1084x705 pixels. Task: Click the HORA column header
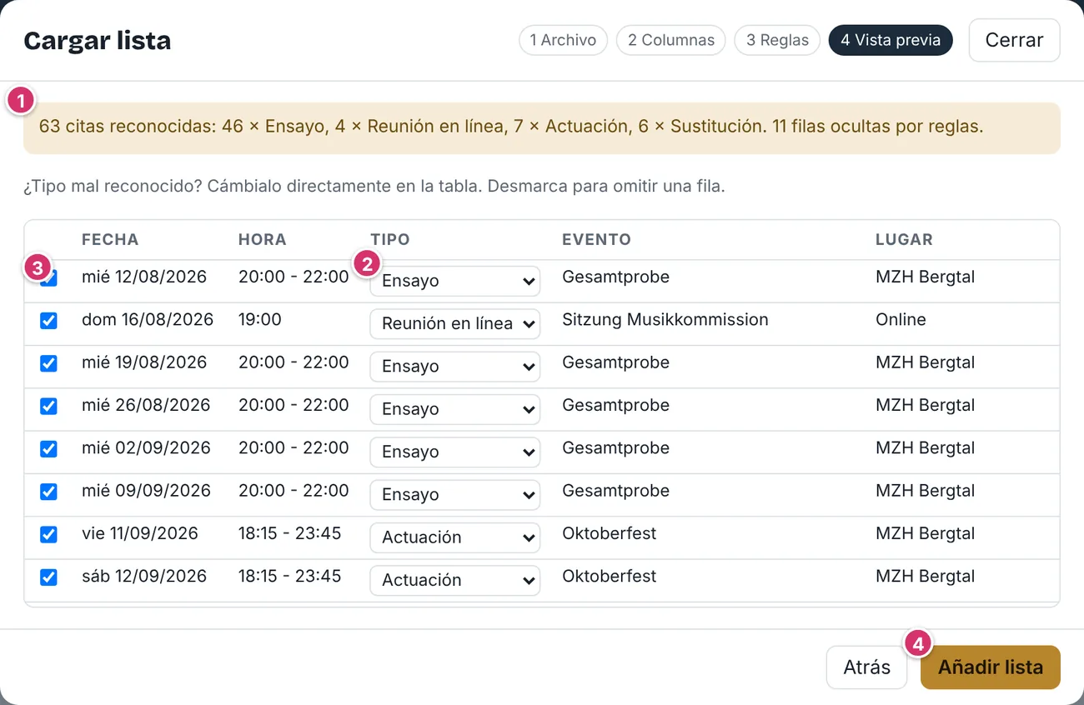point(262,239)
